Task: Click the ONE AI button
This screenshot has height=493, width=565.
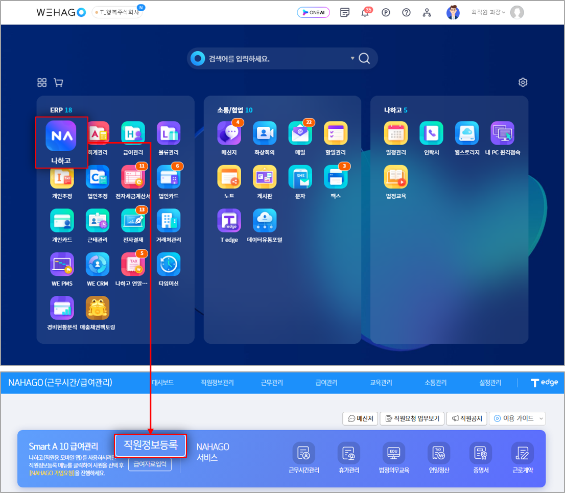Action: (314, 12)
